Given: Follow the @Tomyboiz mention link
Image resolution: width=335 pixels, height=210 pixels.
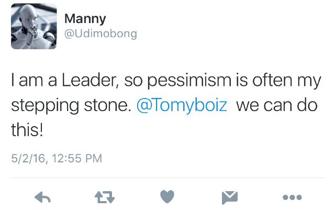Looking at the screenshot, I should 183,105.
